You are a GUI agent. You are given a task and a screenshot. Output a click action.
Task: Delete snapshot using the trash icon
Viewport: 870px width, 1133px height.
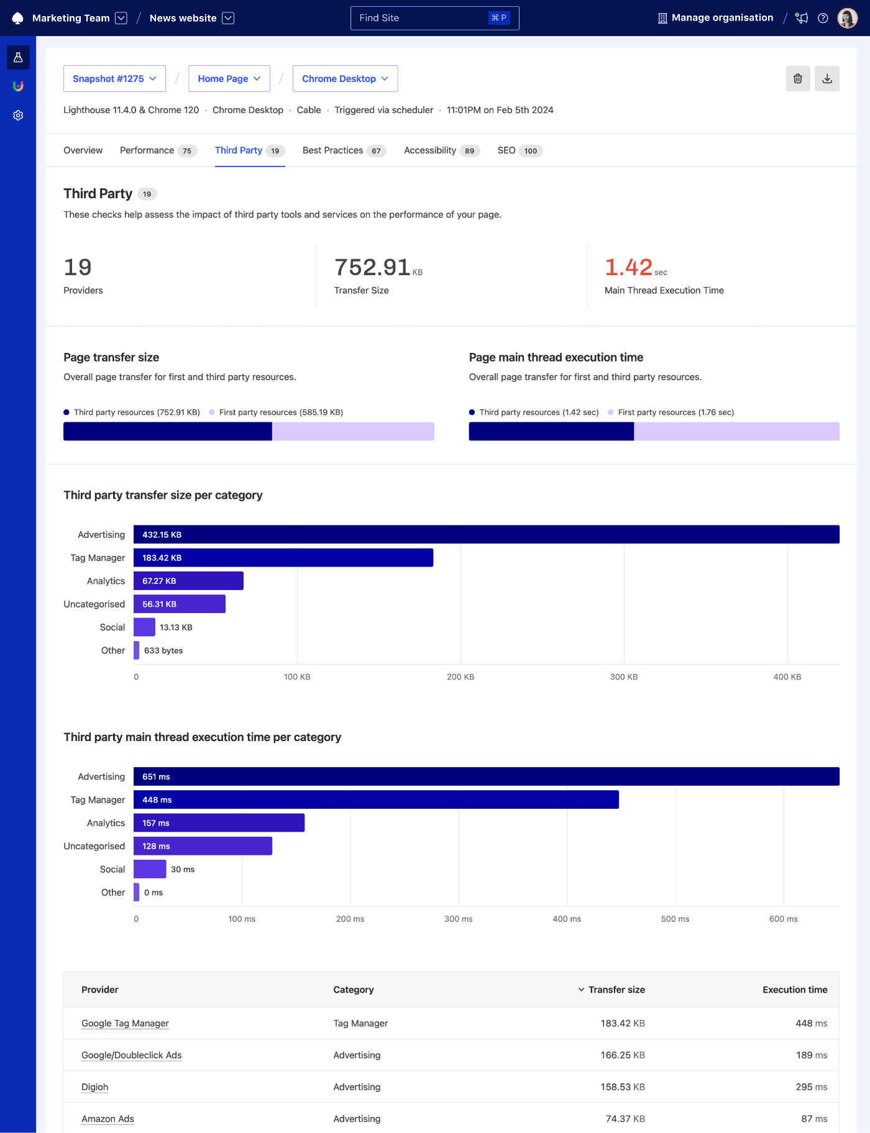(797, 79)
